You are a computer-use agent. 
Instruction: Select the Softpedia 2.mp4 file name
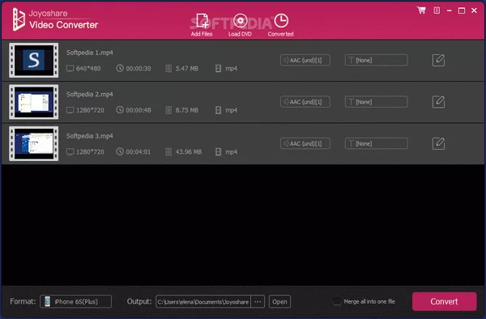(90, 94)
